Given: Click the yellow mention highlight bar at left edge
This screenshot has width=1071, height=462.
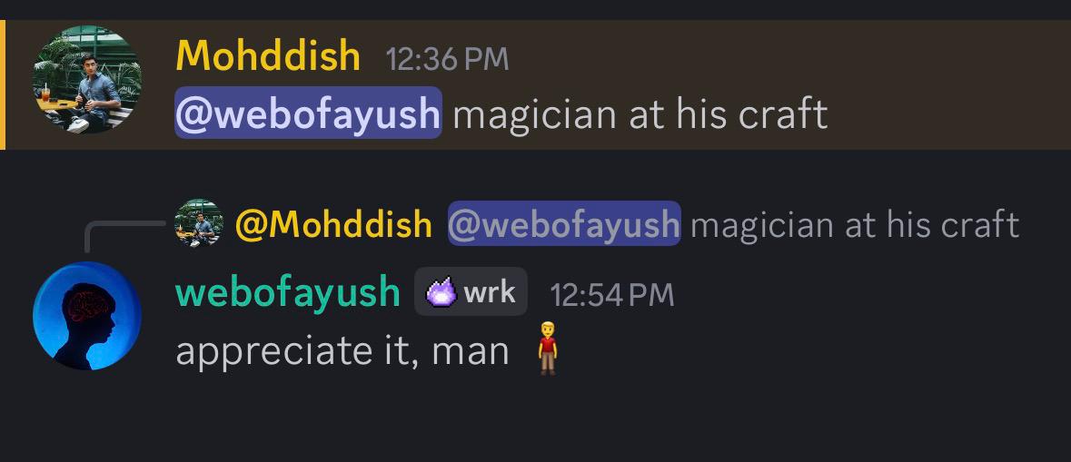Looking at the screenshot, I should [3, 84].
